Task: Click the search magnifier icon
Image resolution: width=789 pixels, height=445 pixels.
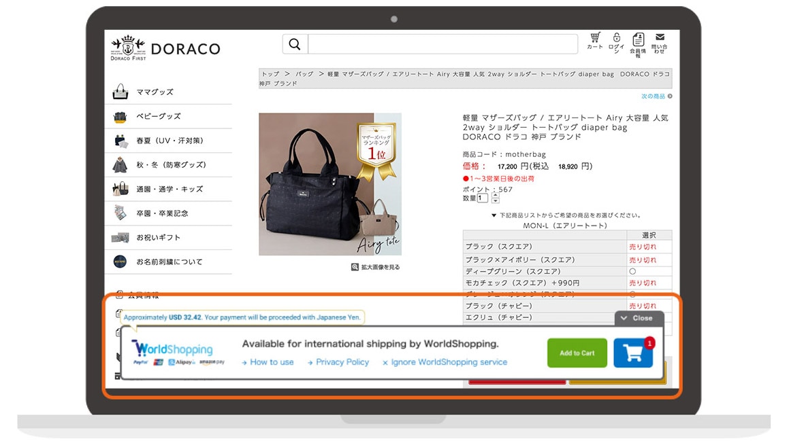Action: tap(295, 44)
